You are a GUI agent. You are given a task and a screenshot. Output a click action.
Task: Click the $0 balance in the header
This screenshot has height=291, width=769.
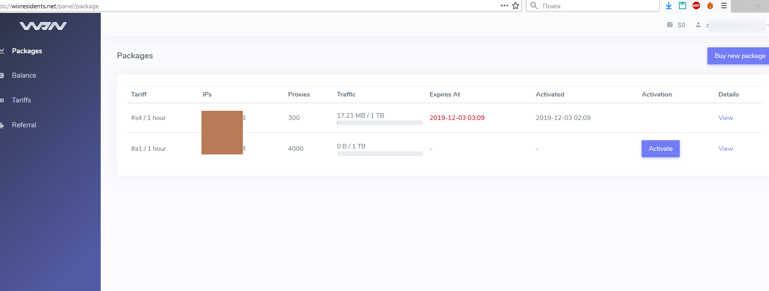pyautogui.click(x=682, y=25)
